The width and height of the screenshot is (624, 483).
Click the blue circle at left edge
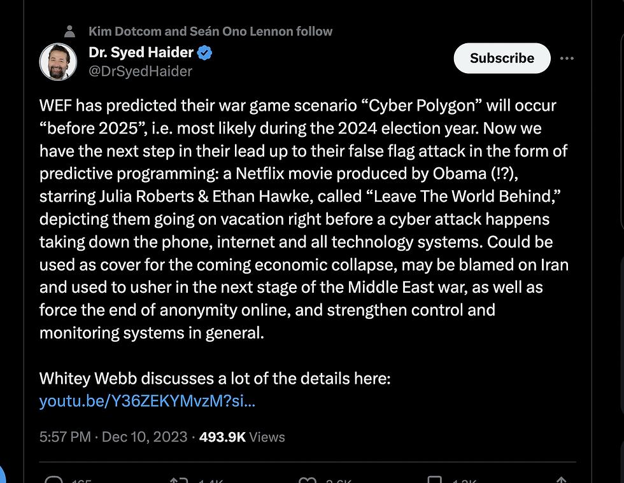click(2, 474)
